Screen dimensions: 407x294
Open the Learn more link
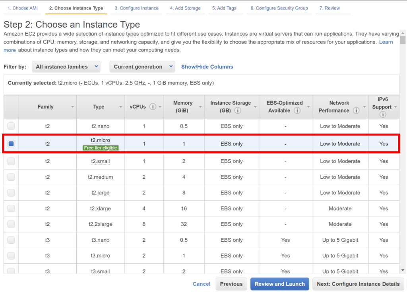[386, 42]
